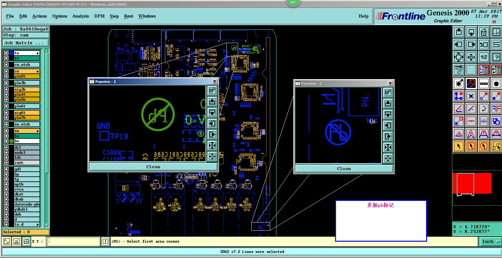This screenshot has height=258, width=502.
Task: Open the Inch units dropdown
Action: coord(491,241)
